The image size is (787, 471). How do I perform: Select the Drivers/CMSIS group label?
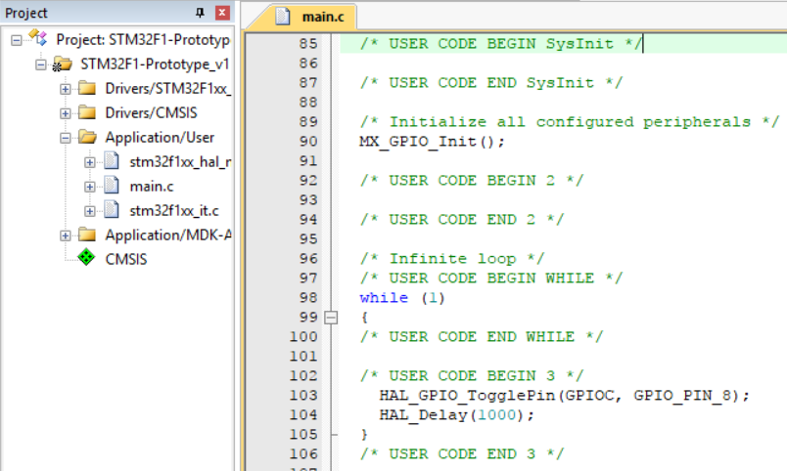coord(151,112)
